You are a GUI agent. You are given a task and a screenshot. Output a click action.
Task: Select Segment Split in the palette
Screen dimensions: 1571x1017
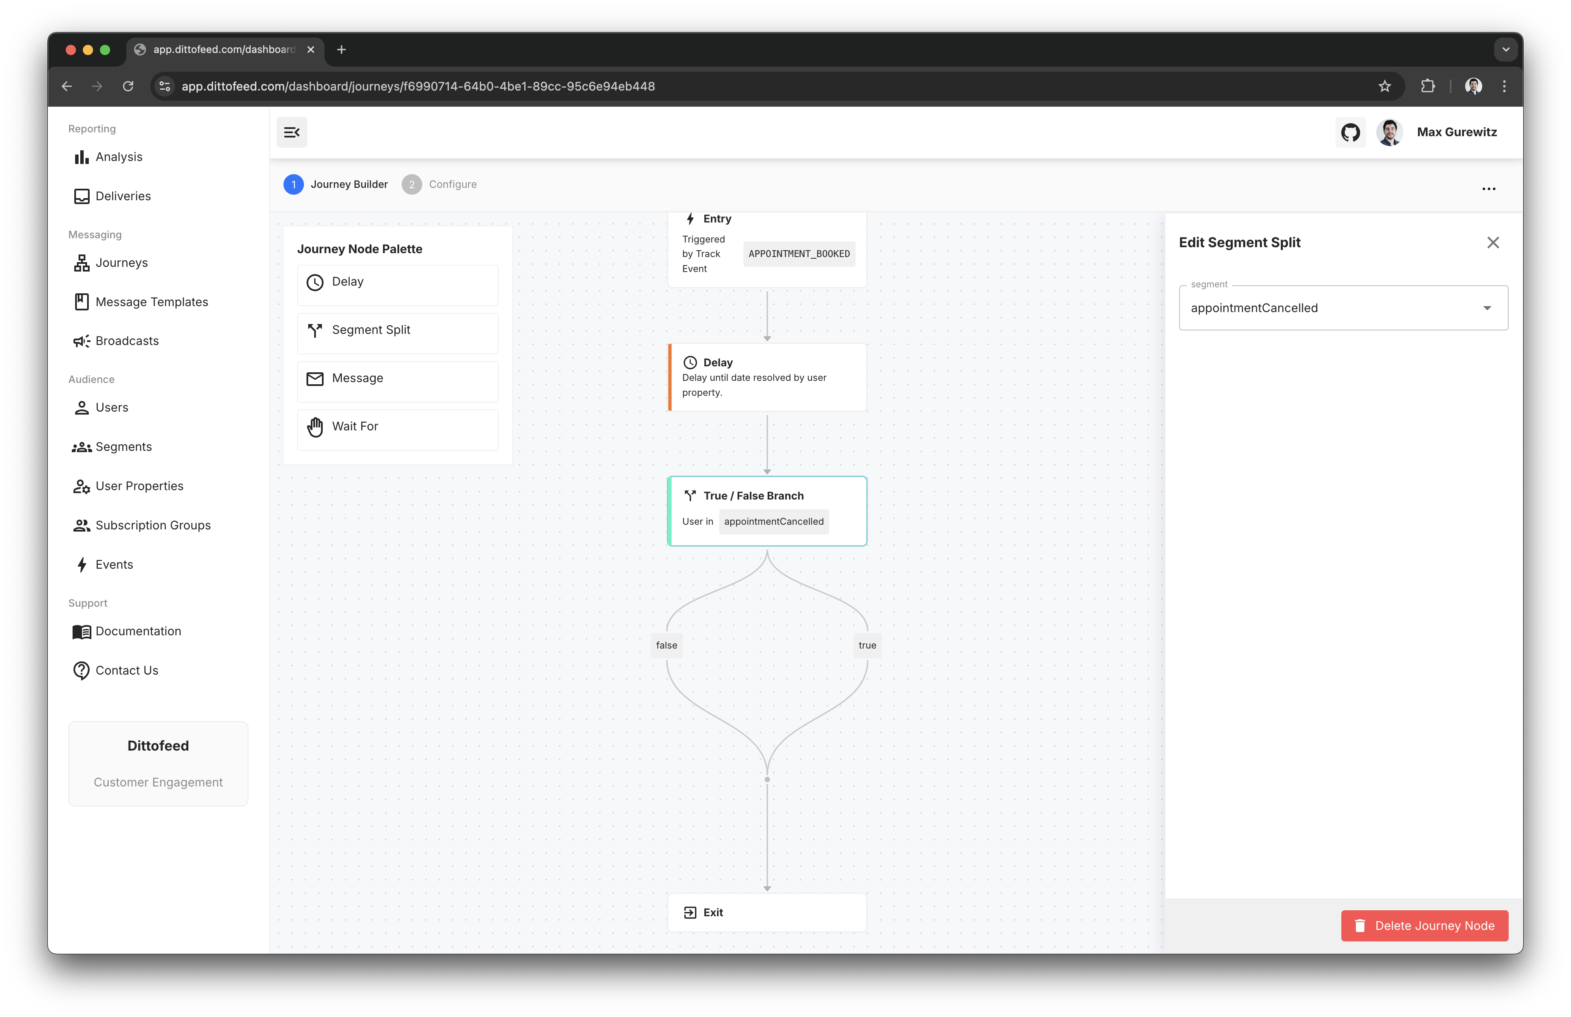coord(397,330)
